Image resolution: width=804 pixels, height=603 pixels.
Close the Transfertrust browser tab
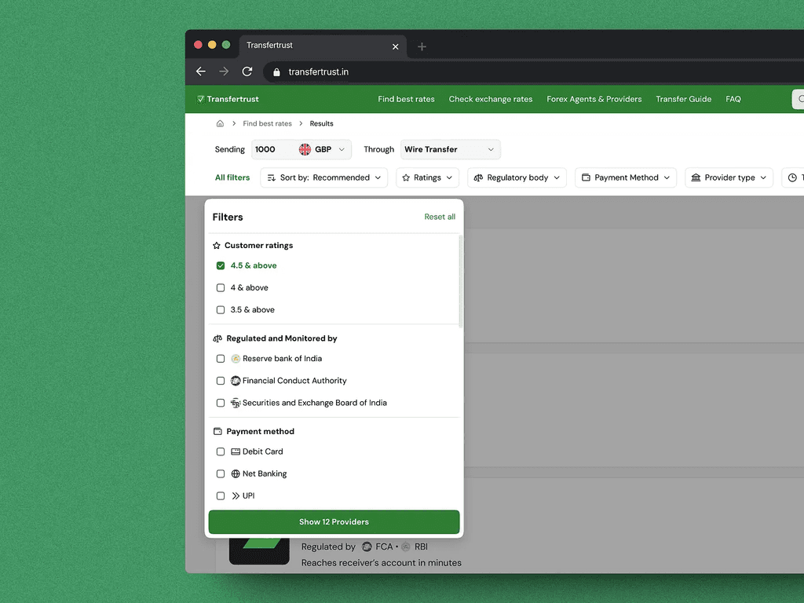396,46
